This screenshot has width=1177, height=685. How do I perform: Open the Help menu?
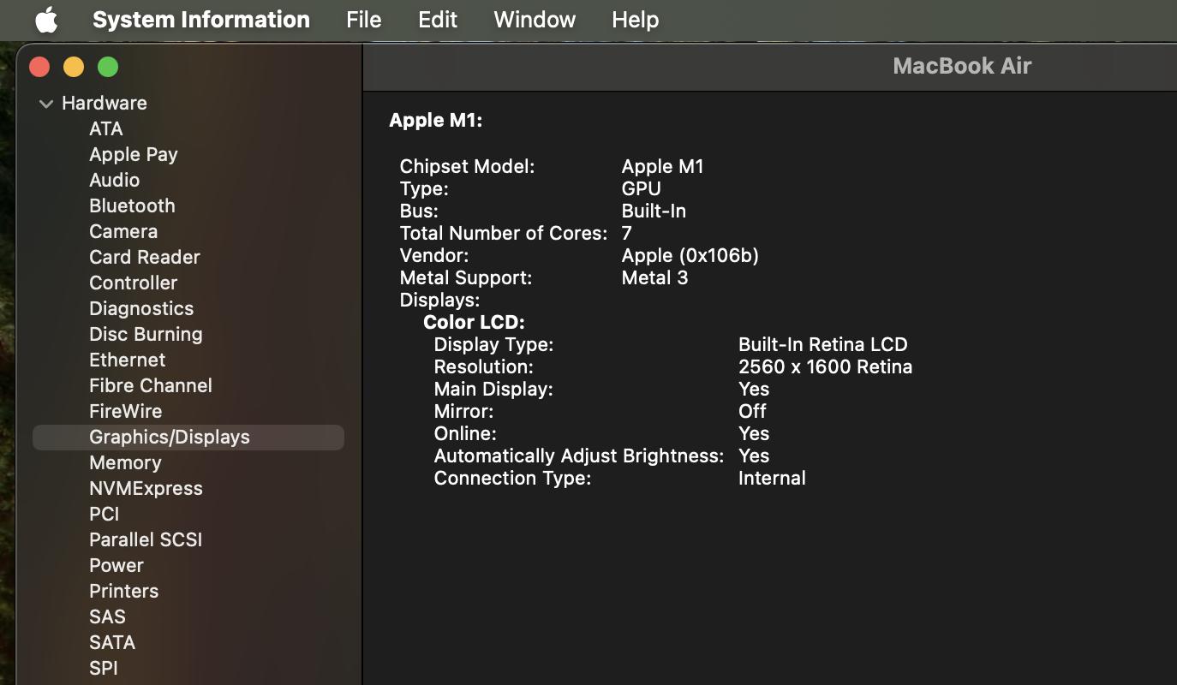pyautogui.click(x=636, y=20)
